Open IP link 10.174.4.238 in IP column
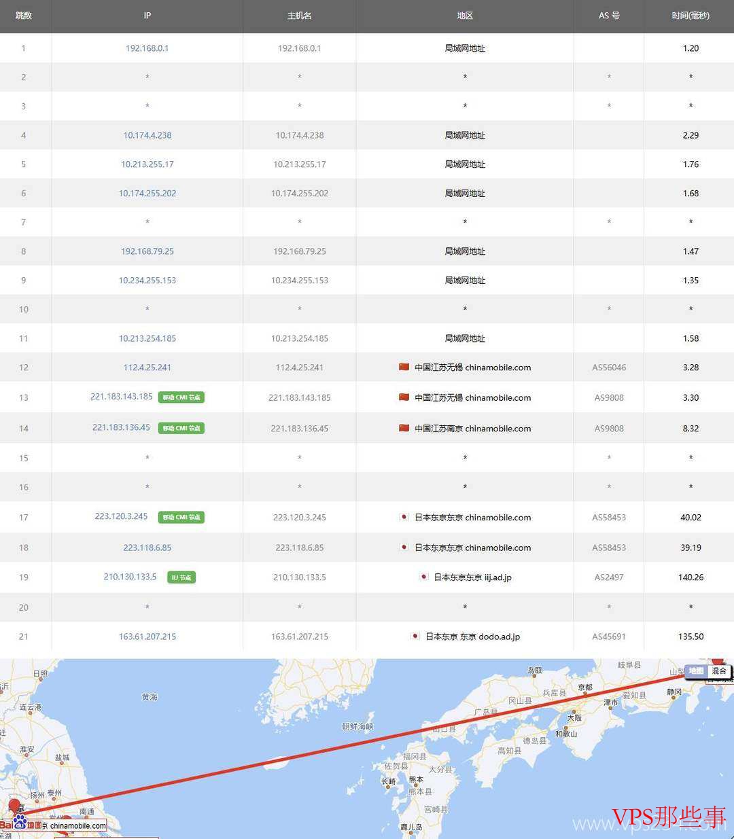 (x=147, y=135)
